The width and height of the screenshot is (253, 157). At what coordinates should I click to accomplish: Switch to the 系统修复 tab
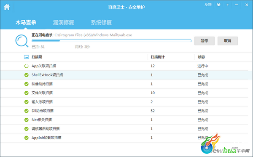coord(101,22)
